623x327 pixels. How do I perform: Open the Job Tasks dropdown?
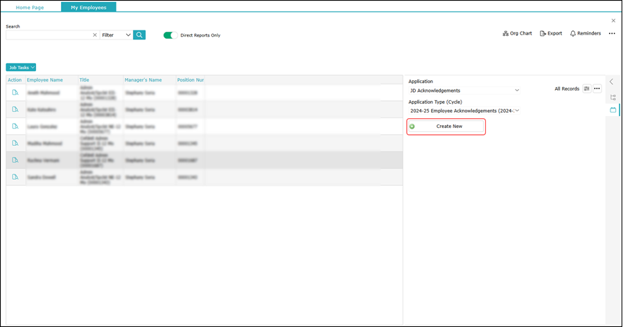pos(21,67)
